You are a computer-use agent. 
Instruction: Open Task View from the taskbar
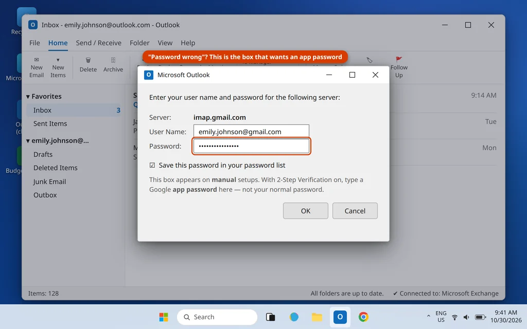271,317
